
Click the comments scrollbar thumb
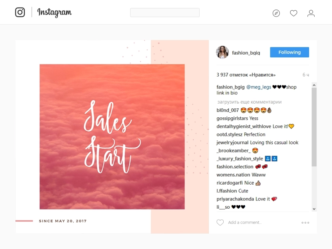click(x=314, y=127)
